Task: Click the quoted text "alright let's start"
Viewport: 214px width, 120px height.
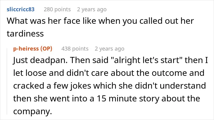Action: [x=147, y=60]
